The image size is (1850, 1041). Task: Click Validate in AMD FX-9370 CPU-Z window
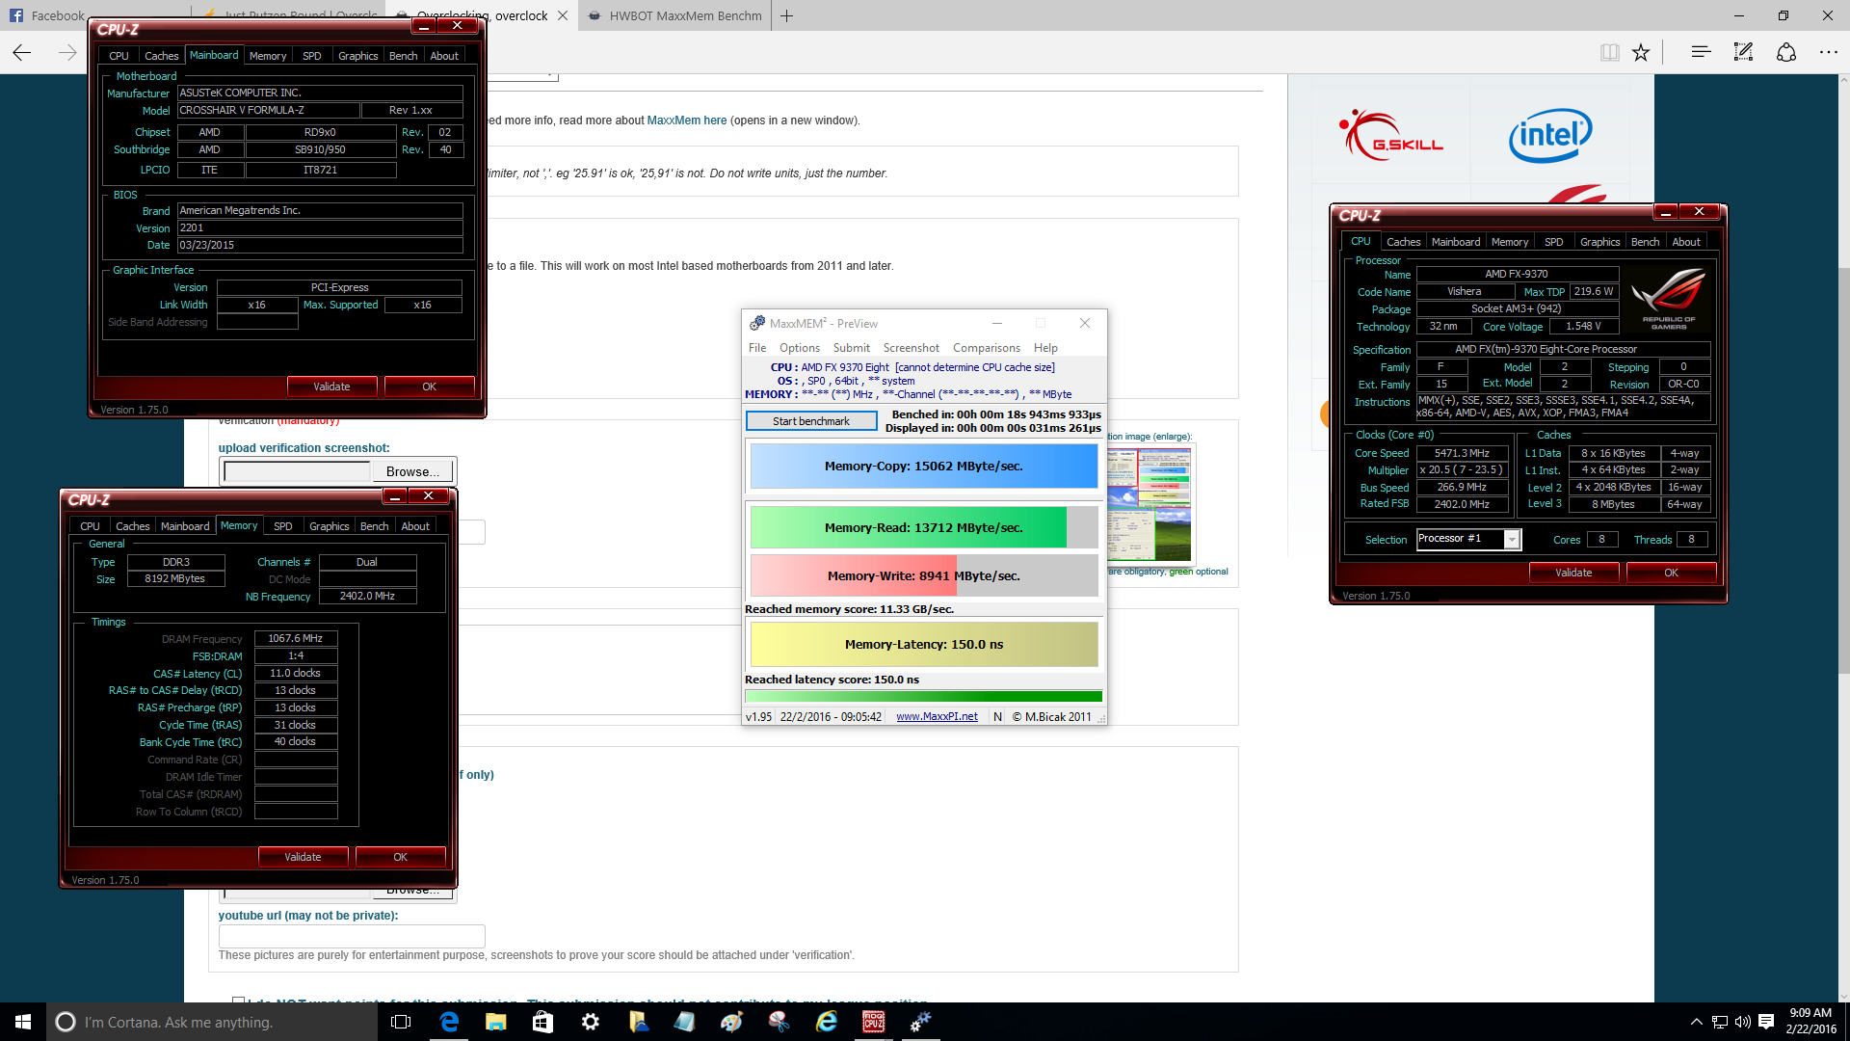coord(1573,573)
